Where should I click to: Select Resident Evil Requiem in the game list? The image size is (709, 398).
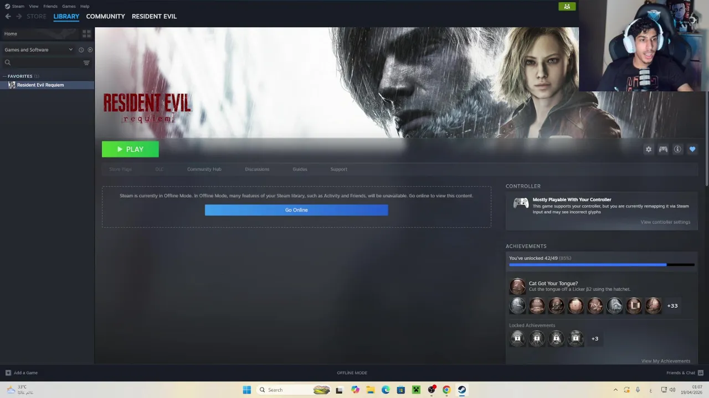point(47,85)
